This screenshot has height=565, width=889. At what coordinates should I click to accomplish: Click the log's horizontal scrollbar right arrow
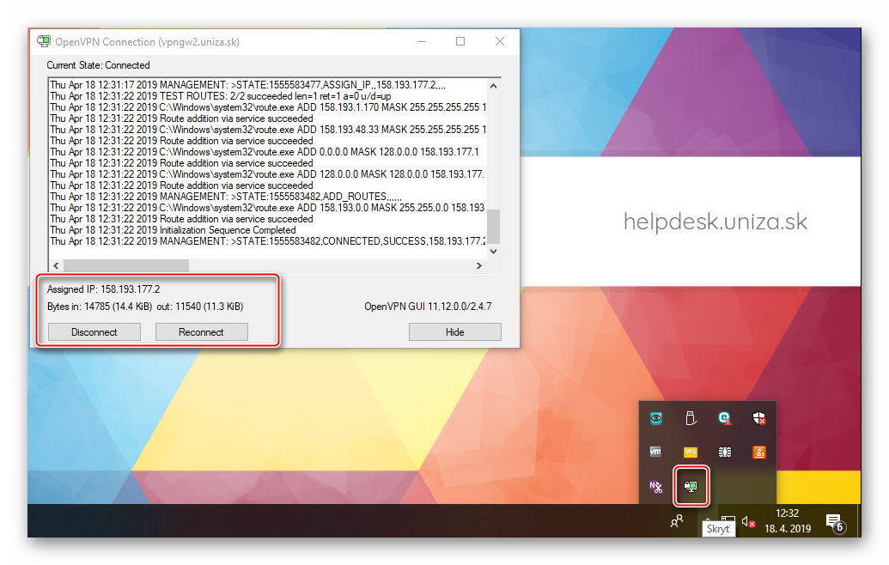pos(480,265)
